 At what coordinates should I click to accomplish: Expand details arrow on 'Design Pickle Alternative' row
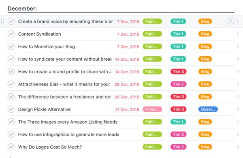(238, 109)
